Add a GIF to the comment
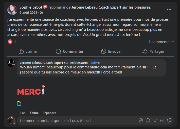This screenshot has height=129, width=180. (x=162, y=121)
